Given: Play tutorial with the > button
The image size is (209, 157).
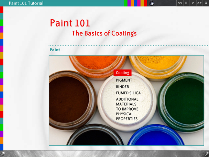Looking at the screenshot, I should pyautogui.click(x=193, y=3).
